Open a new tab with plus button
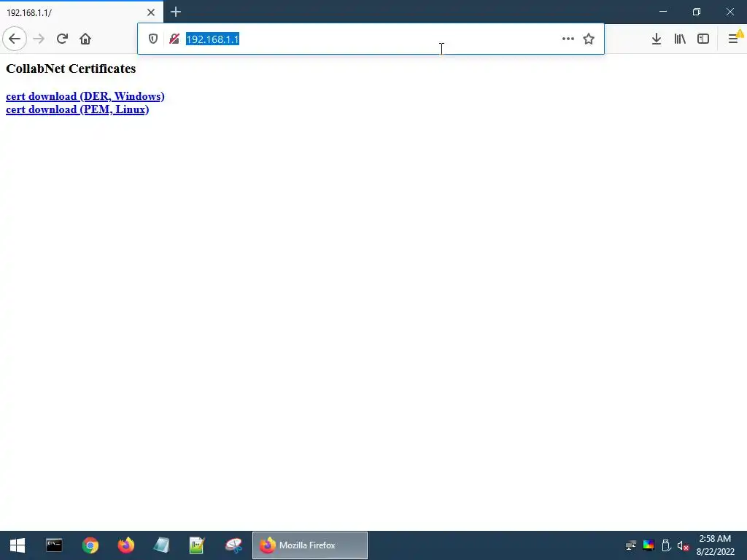Viewport: 747px width, 560px height. click(175, 12)
